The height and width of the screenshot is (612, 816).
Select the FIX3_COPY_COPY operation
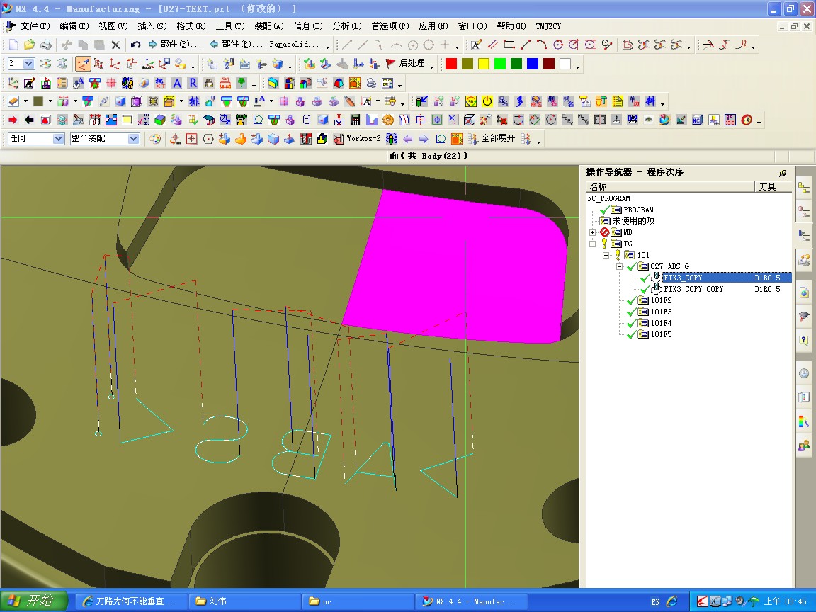point(693,289)
